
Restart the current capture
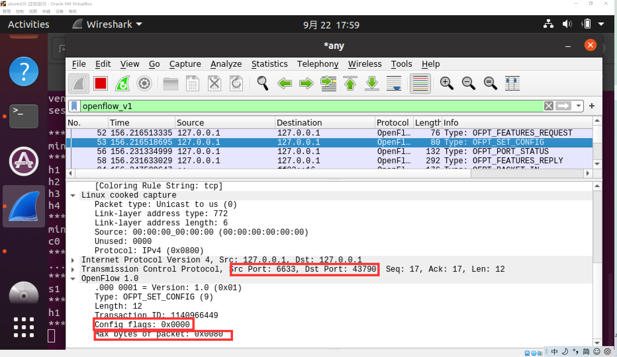click(x=122, y=84)
